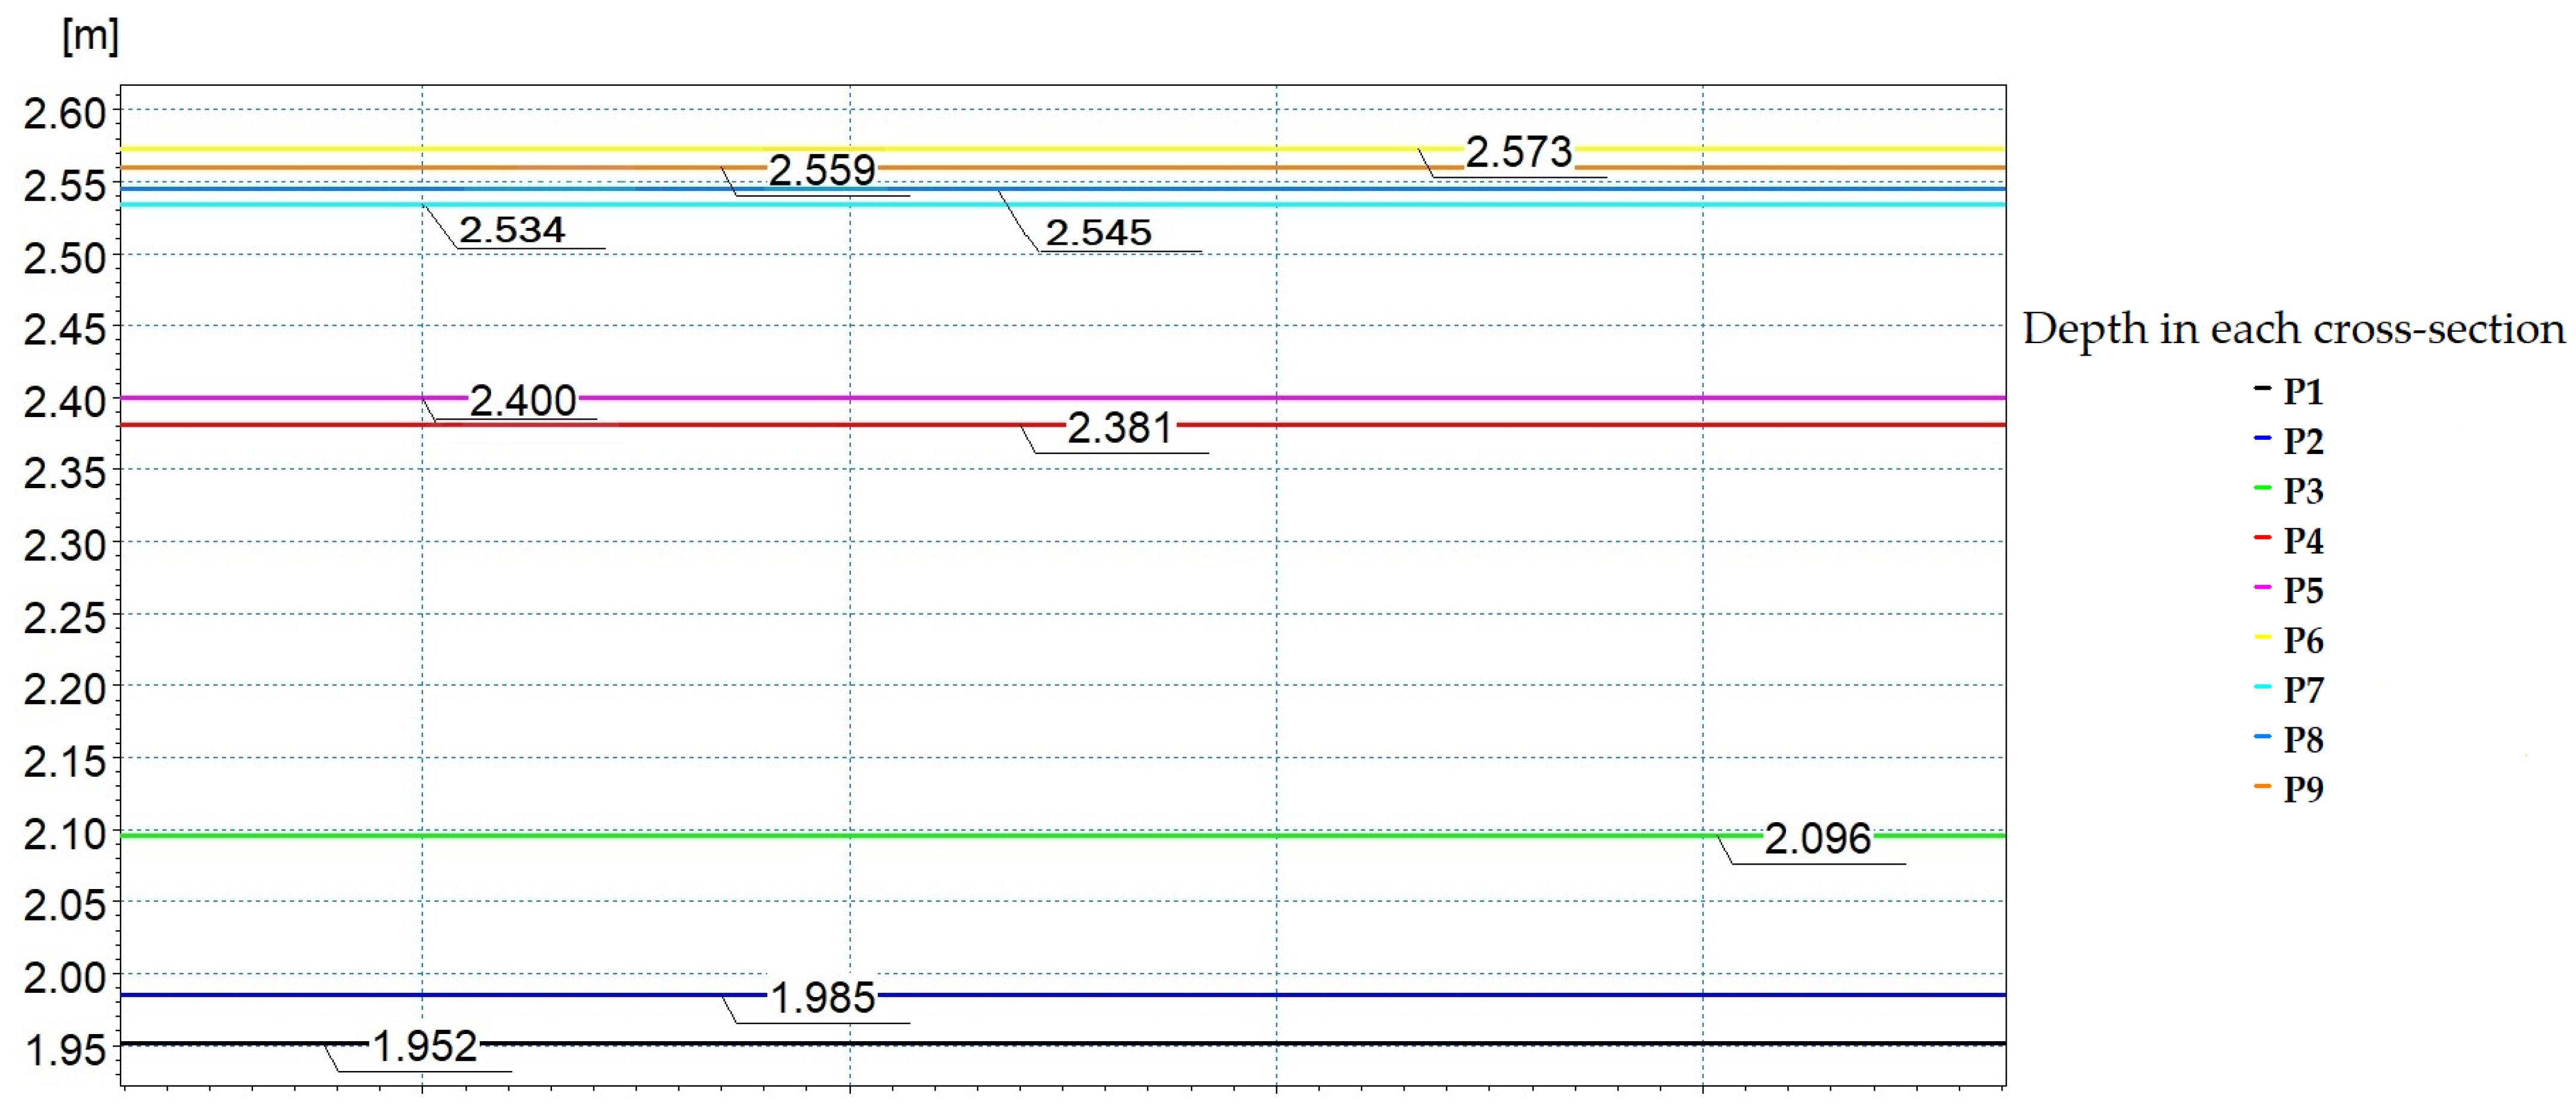This screenshot has height=1111, width=2576.
Task: Select the 1.985 data label
Action: point(822,998)
